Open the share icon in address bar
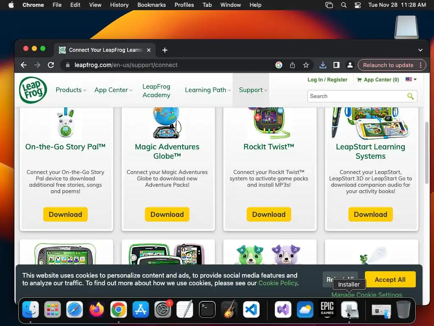This screenshot has width=434, height=326. 292,65
